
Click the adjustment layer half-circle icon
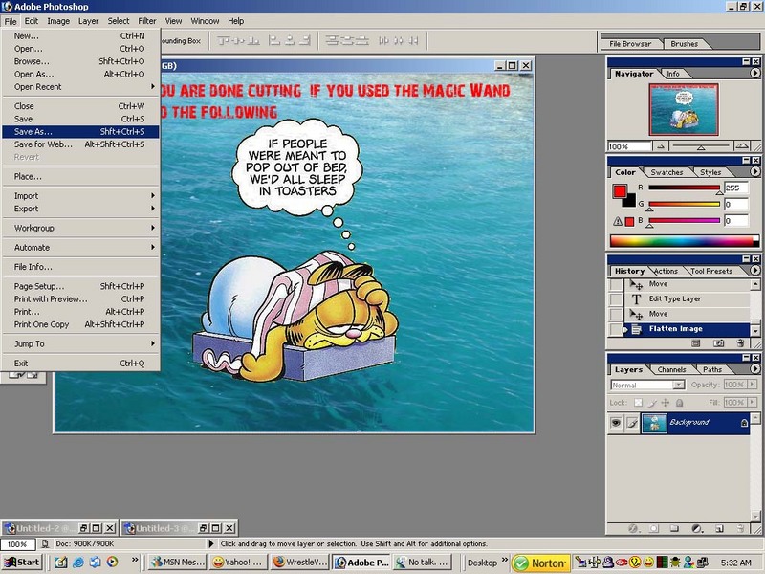click(697, 528)
